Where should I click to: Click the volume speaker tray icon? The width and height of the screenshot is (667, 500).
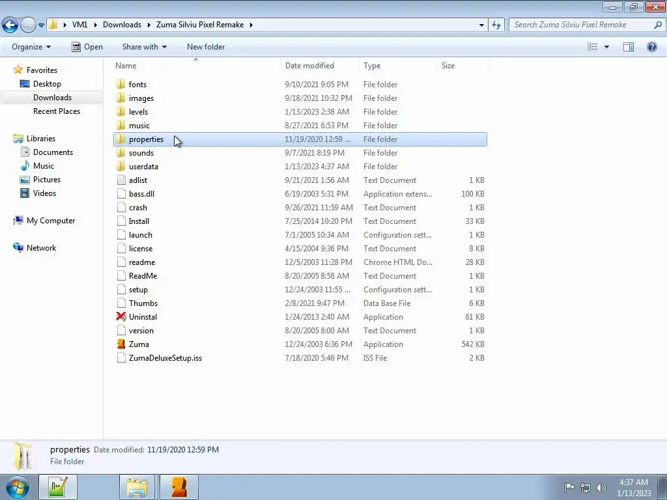pos(601,488)
